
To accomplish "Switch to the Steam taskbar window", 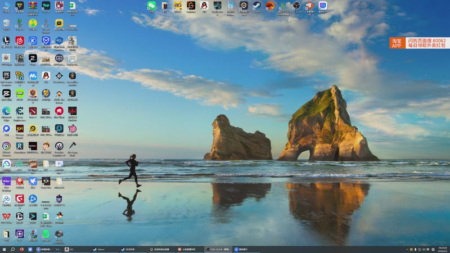I will point(105,250).
